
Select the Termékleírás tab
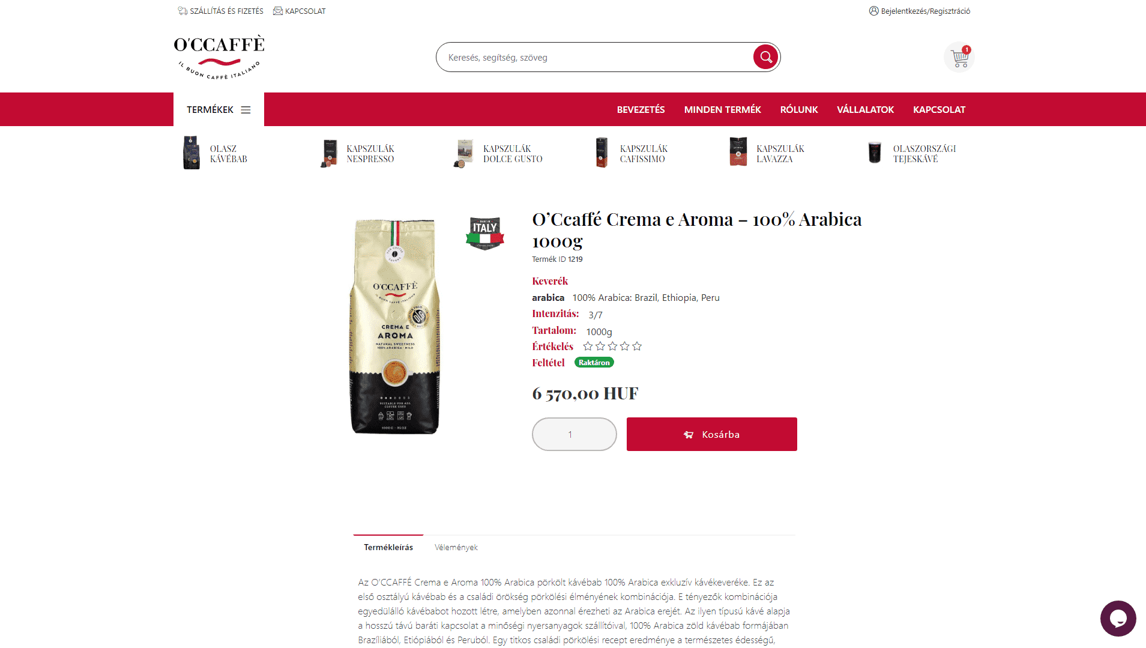pyautogui.click(x=388, y=547)
